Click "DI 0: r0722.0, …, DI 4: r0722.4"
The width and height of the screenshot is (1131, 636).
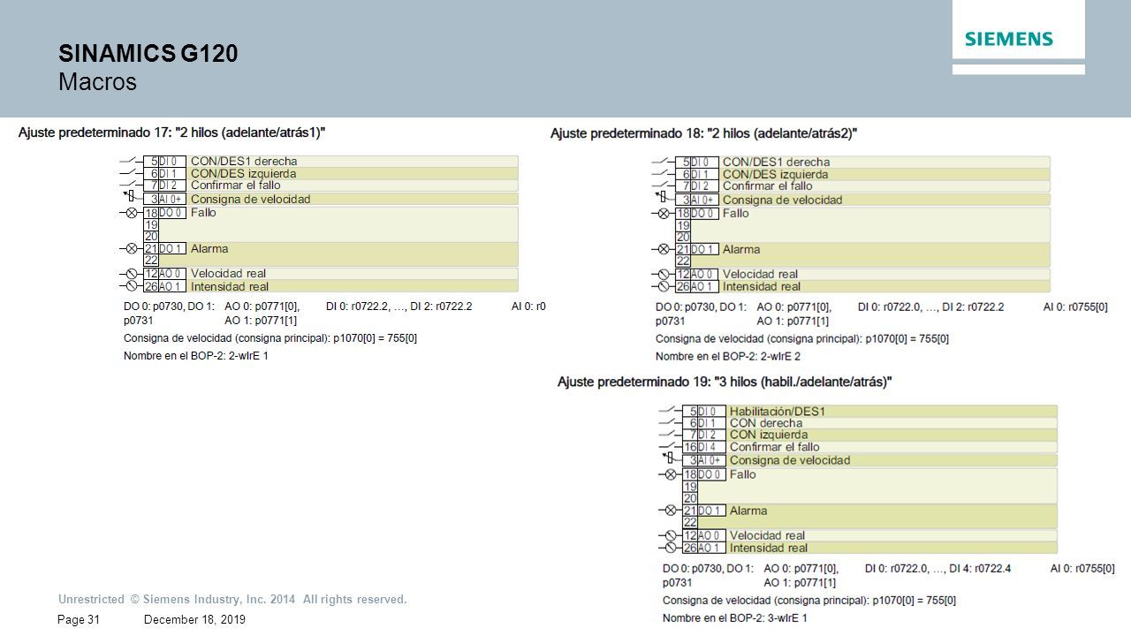(937, 569)
